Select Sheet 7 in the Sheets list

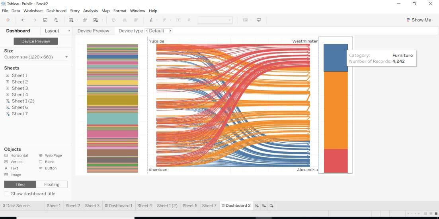point(20,114)
